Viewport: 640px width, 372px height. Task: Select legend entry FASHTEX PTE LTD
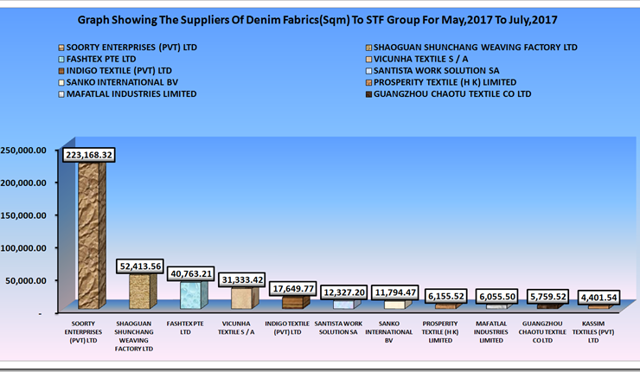pos(101,59)
